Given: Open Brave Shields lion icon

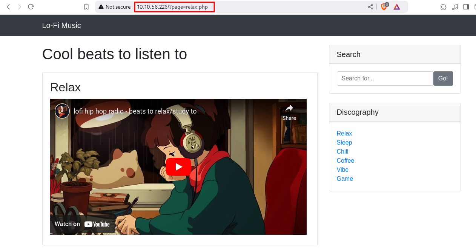Looking at the screenshot, I should 384,7.
